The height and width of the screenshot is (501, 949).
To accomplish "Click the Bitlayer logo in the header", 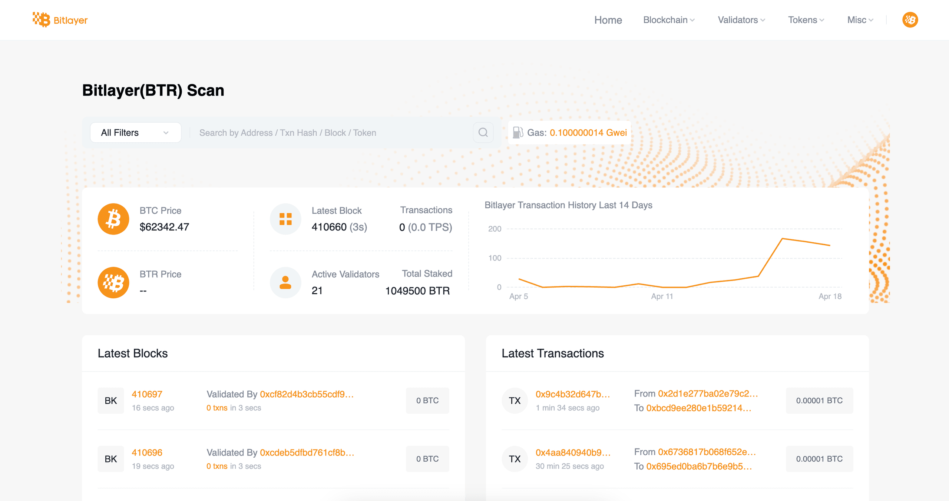I will [60, 20].
